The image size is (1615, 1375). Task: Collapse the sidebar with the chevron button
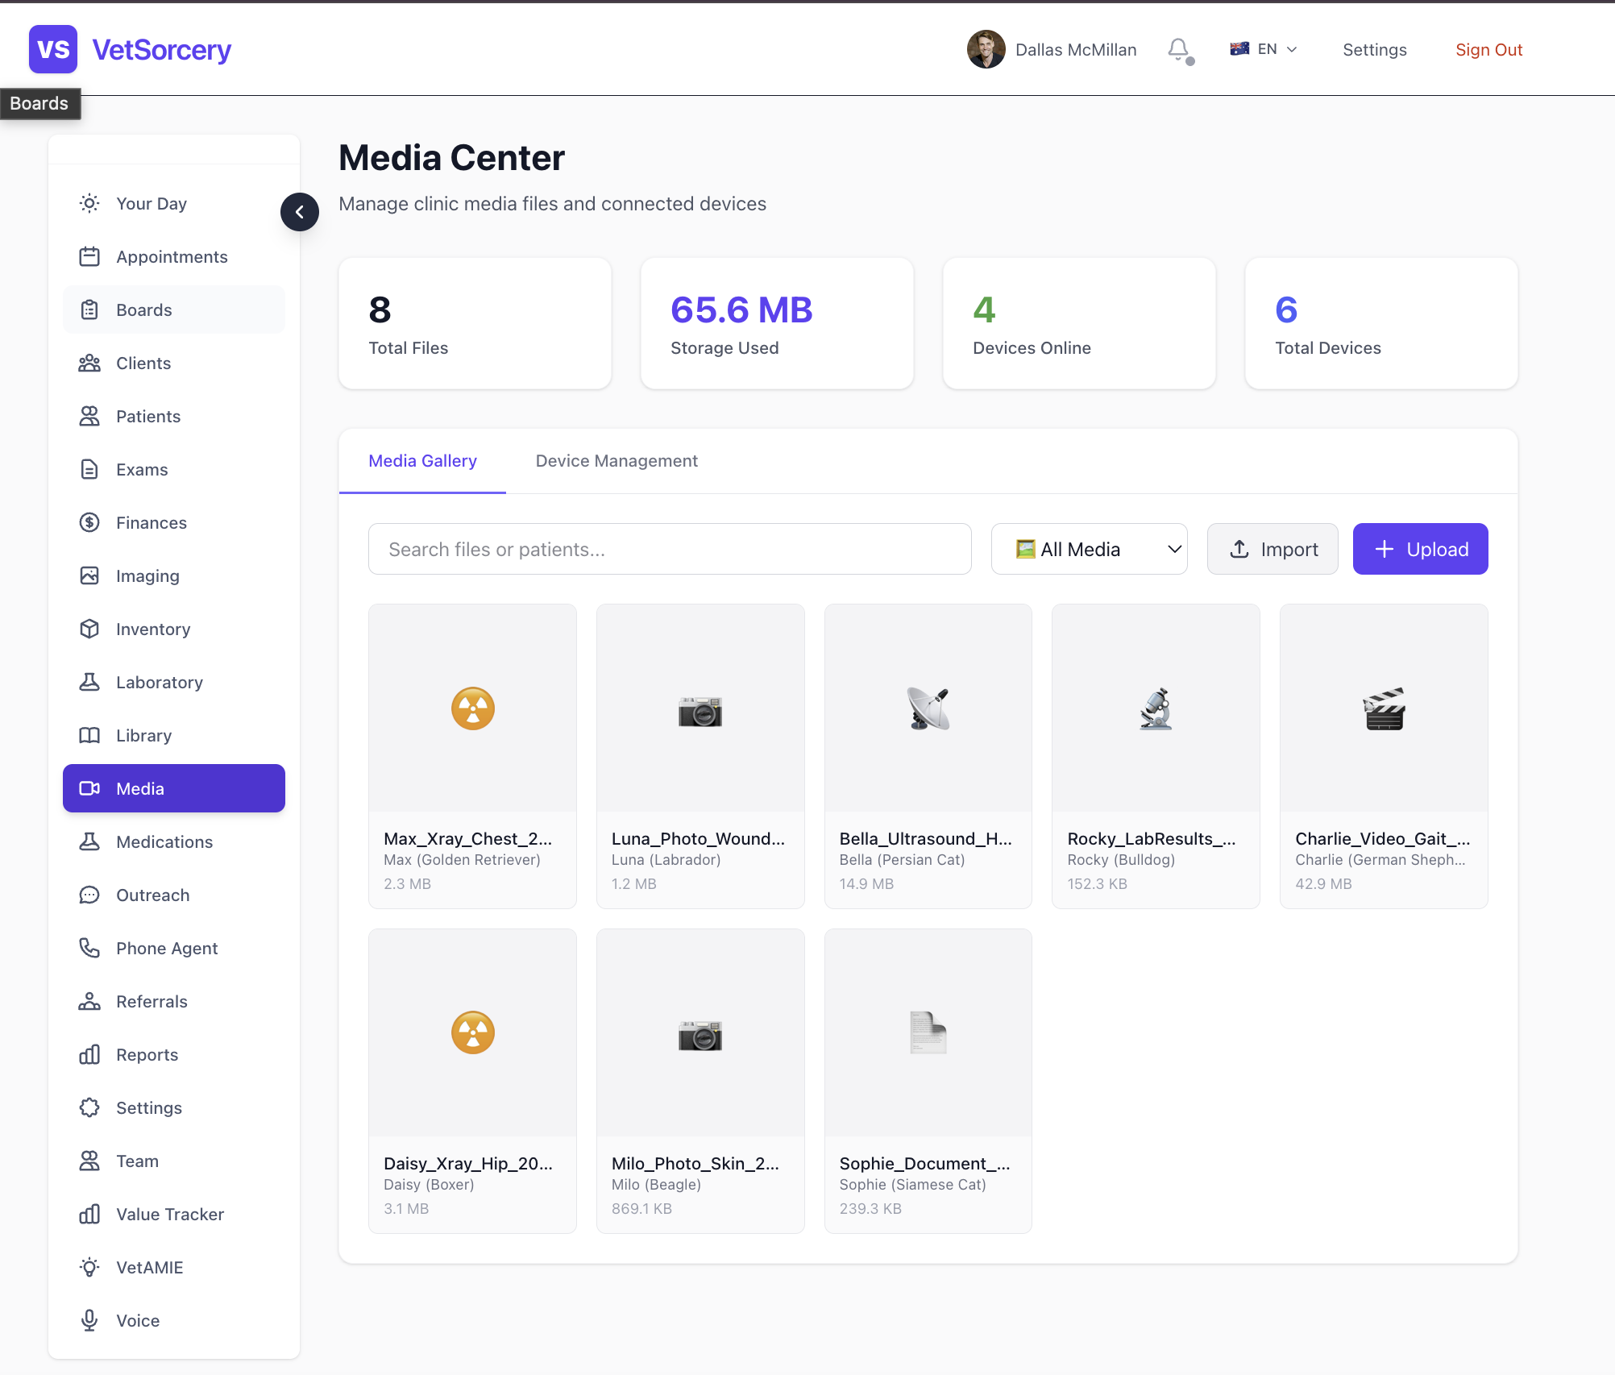point(300,212)
